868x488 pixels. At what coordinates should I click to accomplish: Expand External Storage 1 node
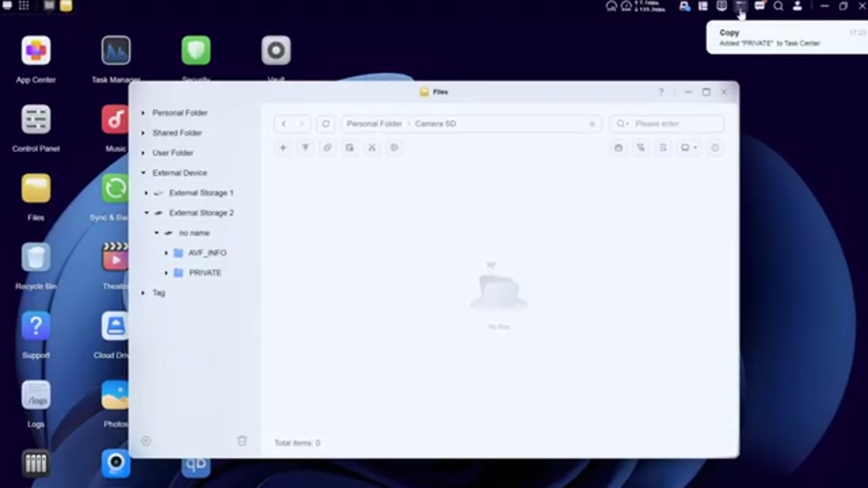146,193
